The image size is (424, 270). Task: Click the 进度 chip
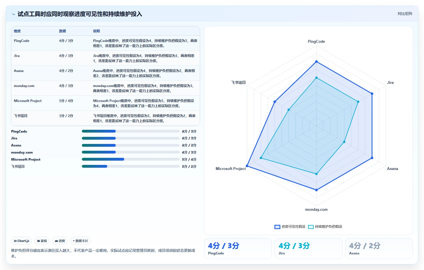point(60,241)
